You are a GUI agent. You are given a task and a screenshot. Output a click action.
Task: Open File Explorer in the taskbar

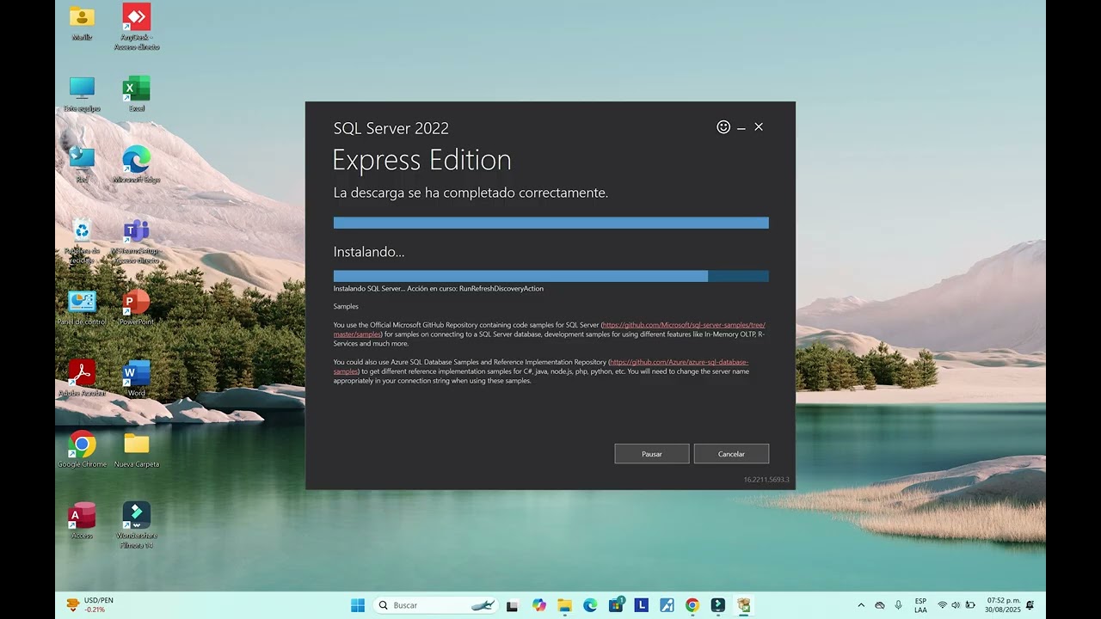[x=564, y=605]
